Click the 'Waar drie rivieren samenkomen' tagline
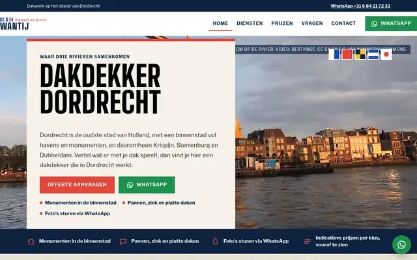This screenshot has height=260, width=417. click(85, 57)
